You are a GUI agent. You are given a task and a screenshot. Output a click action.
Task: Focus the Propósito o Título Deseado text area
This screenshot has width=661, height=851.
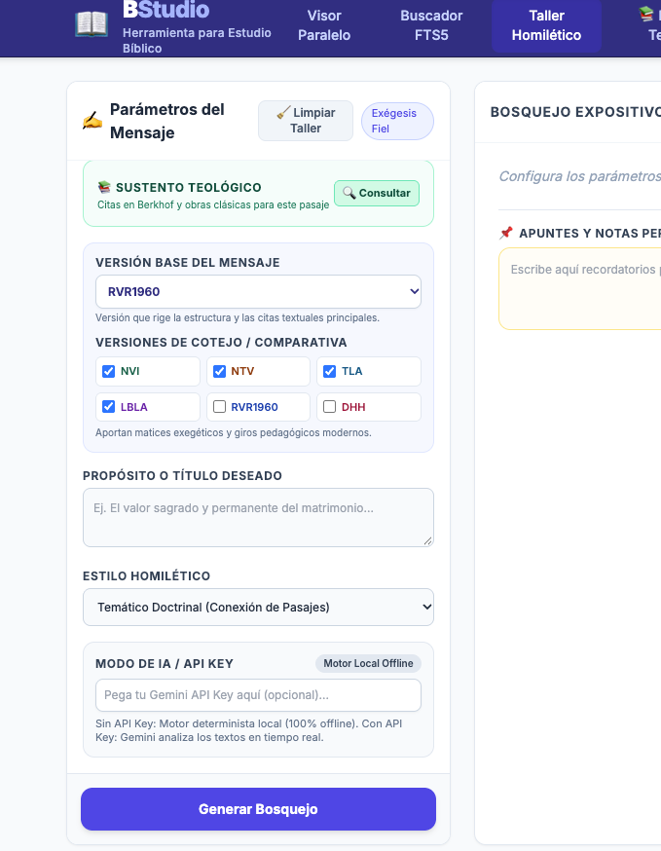[x=258, y=517]
